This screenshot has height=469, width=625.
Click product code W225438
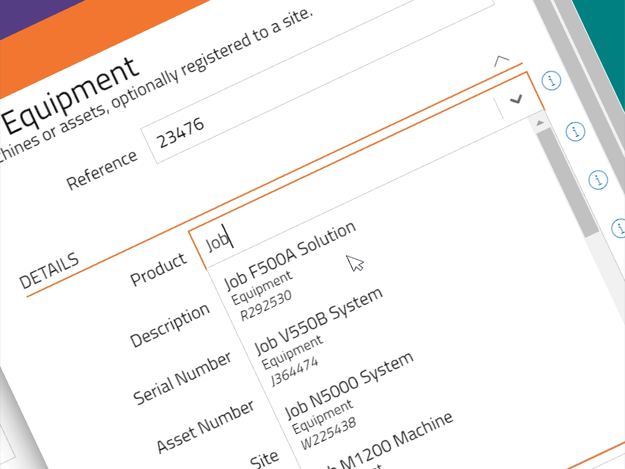[x=328, y=433]
